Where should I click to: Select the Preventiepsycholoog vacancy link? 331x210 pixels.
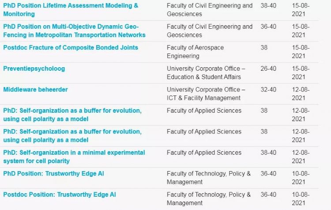34,69
